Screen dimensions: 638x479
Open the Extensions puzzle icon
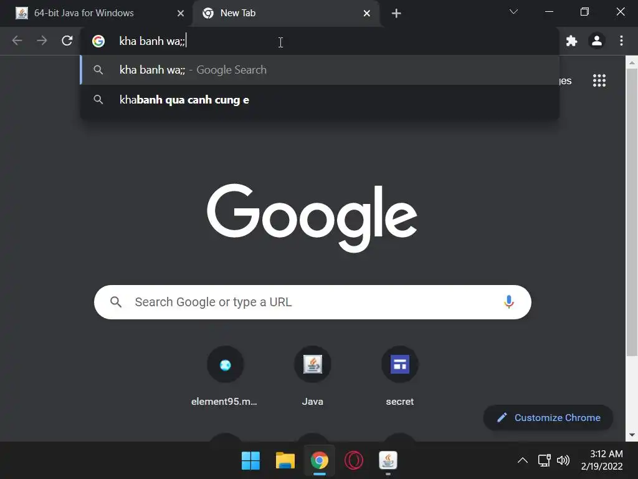(572, 41)
